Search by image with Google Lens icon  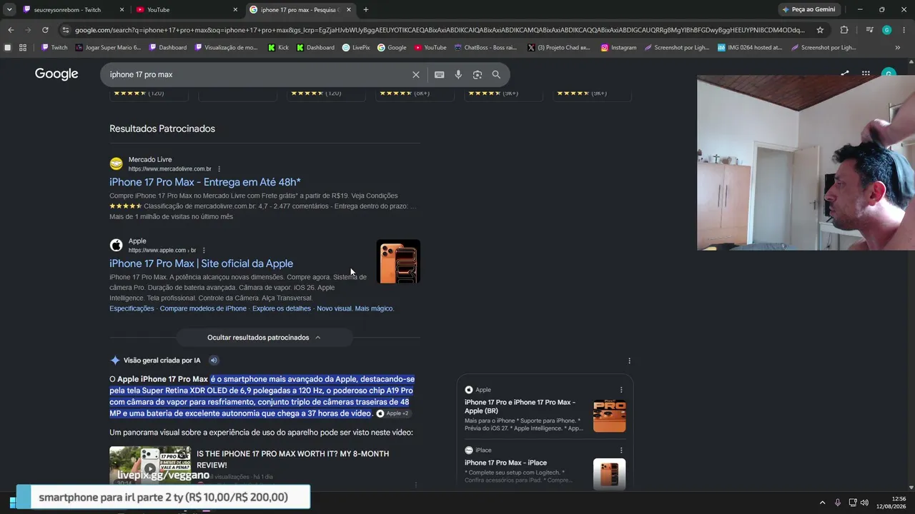click(478, 74)
